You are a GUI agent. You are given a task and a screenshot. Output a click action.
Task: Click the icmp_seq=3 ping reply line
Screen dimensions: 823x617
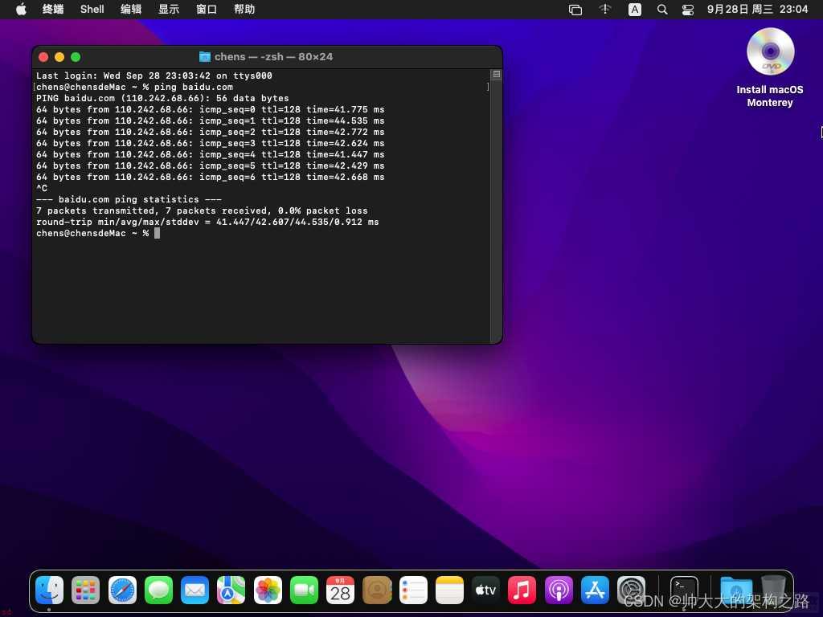tap(210, 143)
